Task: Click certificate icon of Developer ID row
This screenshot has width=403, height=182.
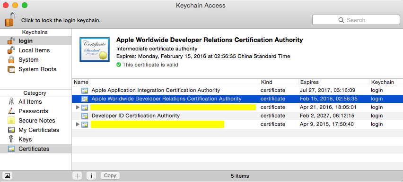Action: [x=85, y=116]
